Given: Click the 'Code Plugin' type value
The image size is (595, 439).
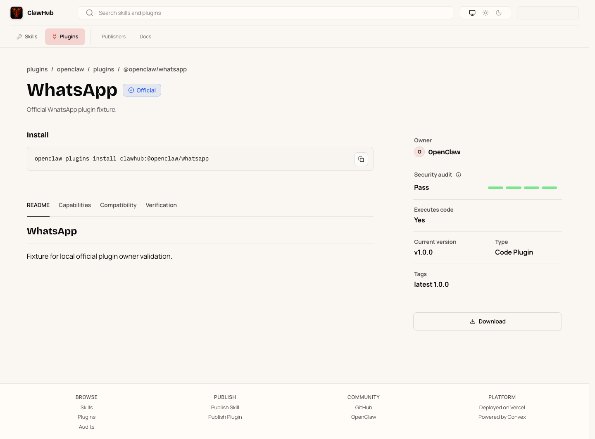Looking at the screenshot, I should tap(514, 253).
